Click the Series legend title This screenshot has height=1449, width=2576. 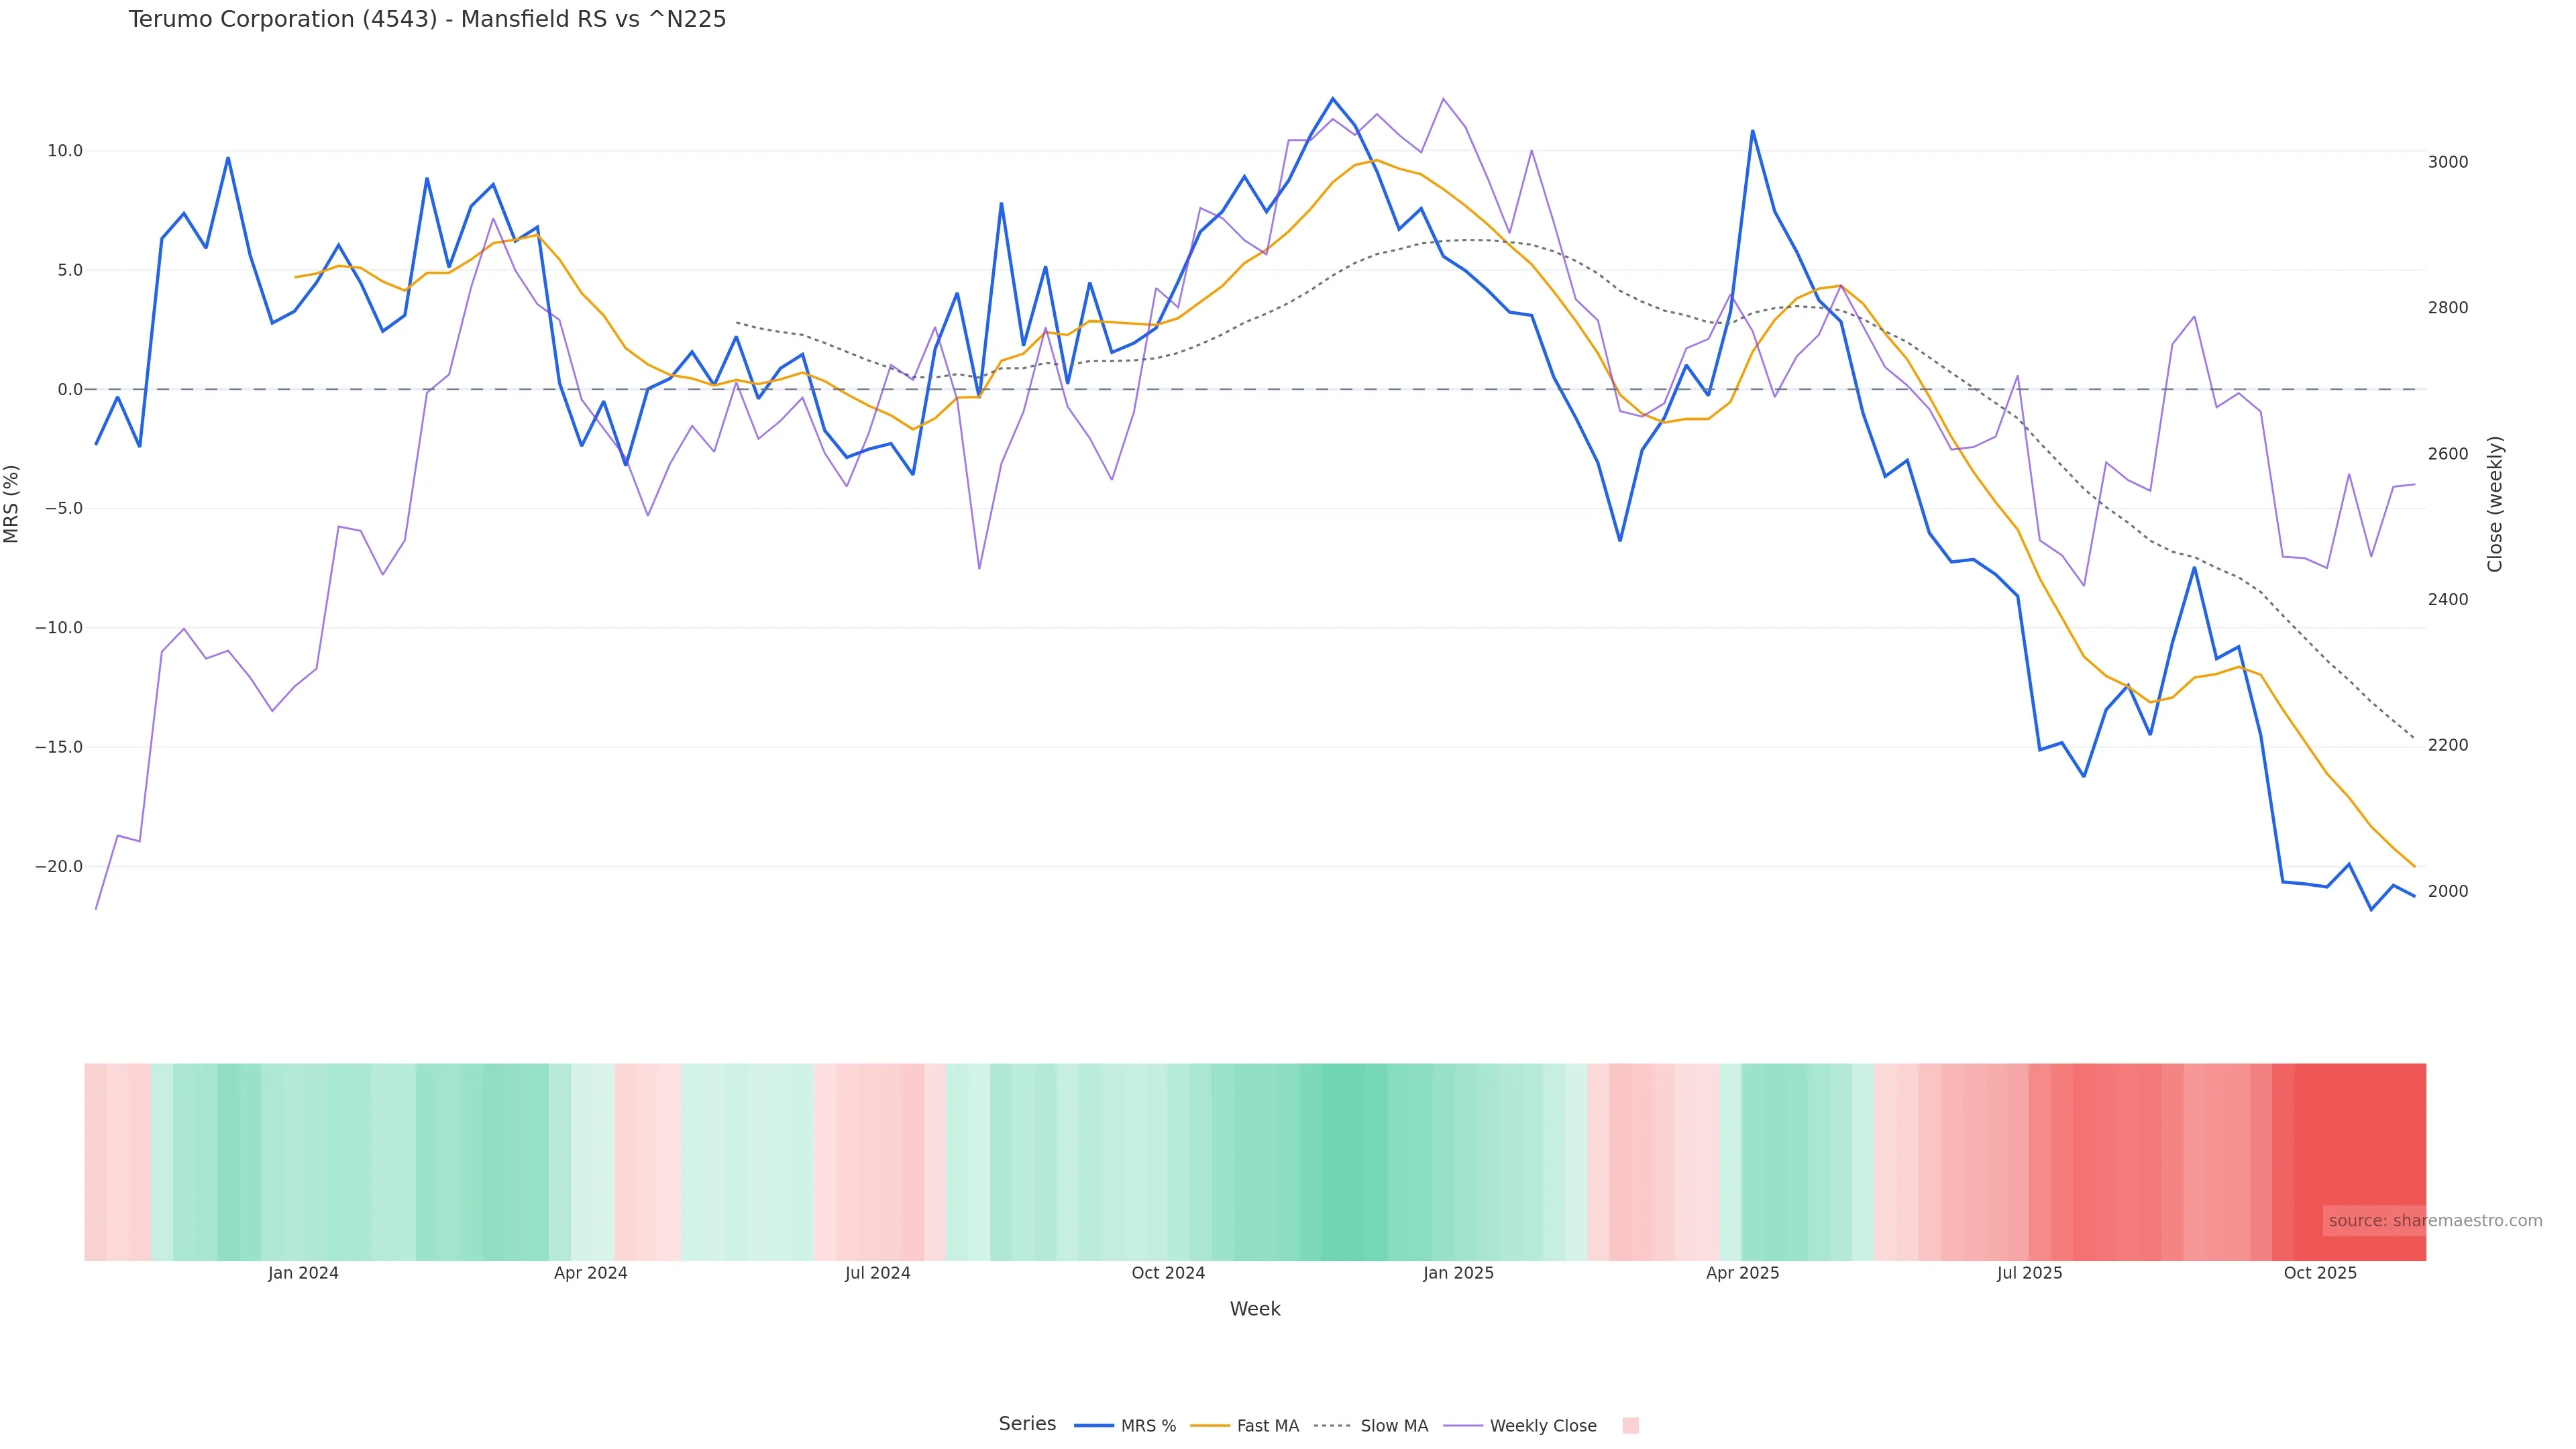point(1027,1424)
